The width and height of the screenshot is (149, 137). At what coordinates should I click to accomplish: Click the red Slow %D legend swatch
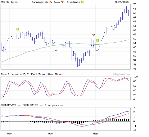pyautogui.click(x=60, y=74)
